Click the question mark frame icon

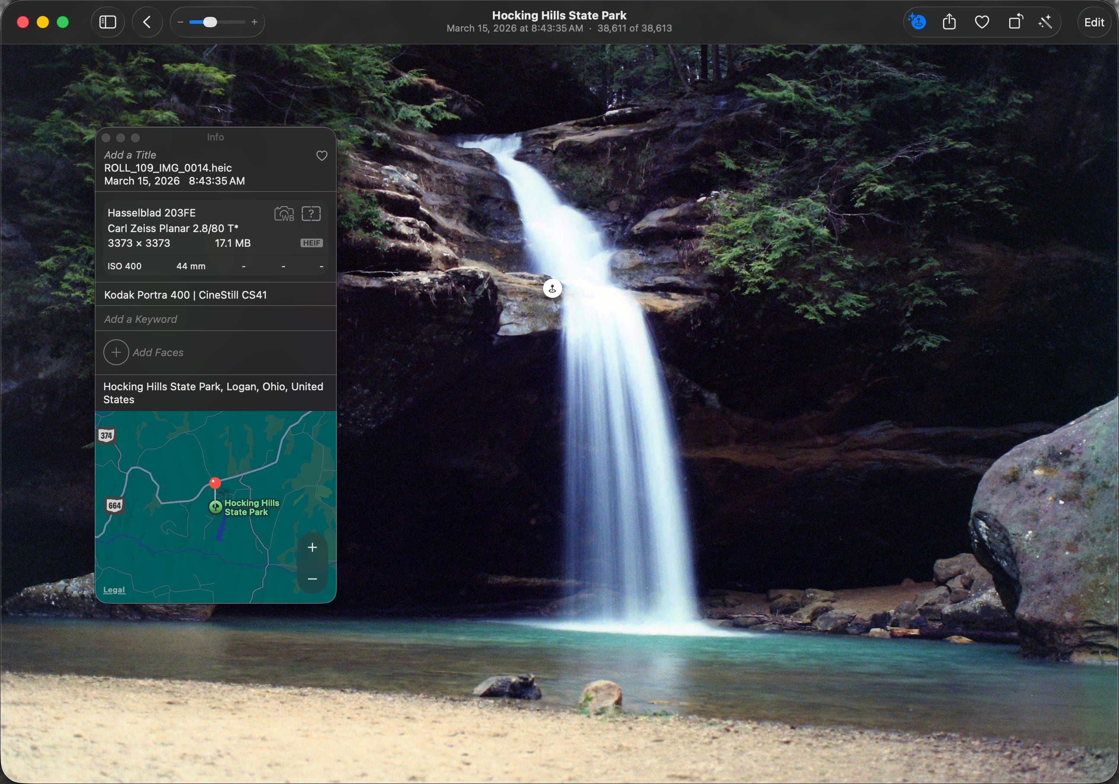[x=311, y=214]
